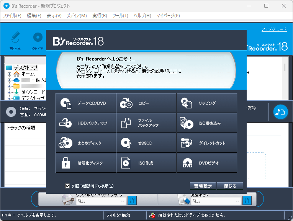Open the ISO書き込み disc icon
The height and width of the screenshot is (221, 293).
[186, 123]
